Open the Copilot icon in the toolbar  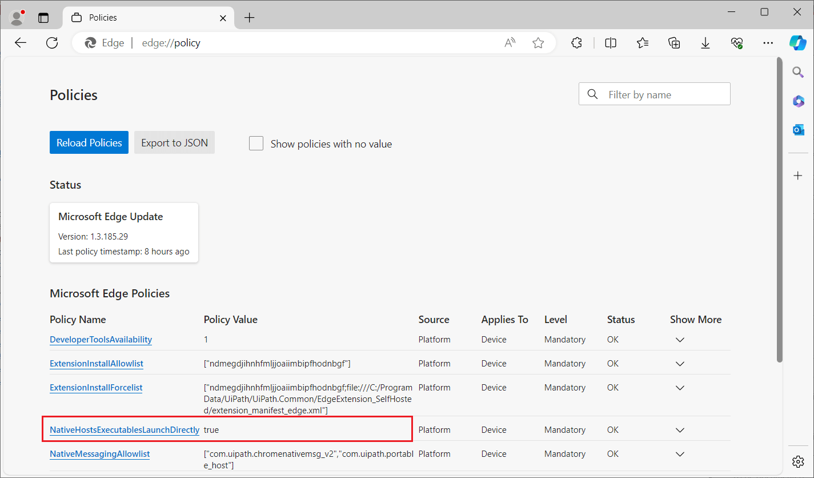tap(798, 43)
